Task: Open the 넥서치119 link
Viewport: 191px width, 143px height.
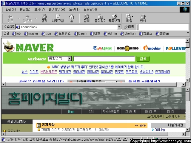Action: click(x=147, y=72)
